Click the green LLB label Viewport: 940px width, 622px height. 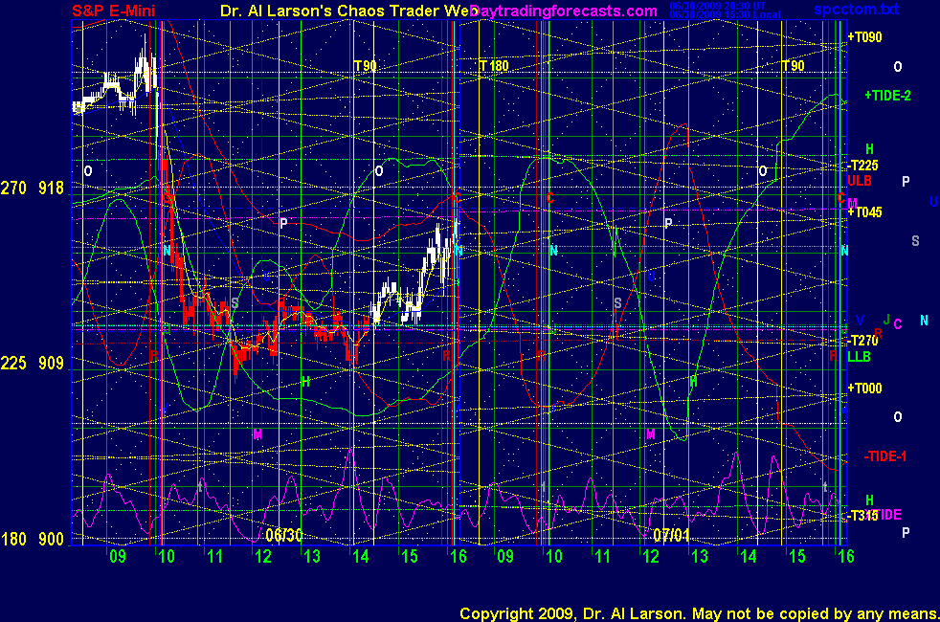[859, 357]
